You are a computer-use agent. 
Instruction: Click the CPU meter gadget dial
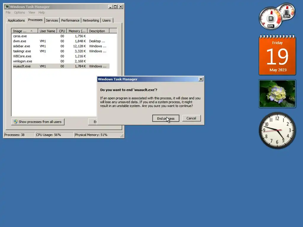[x=270, y=19]
